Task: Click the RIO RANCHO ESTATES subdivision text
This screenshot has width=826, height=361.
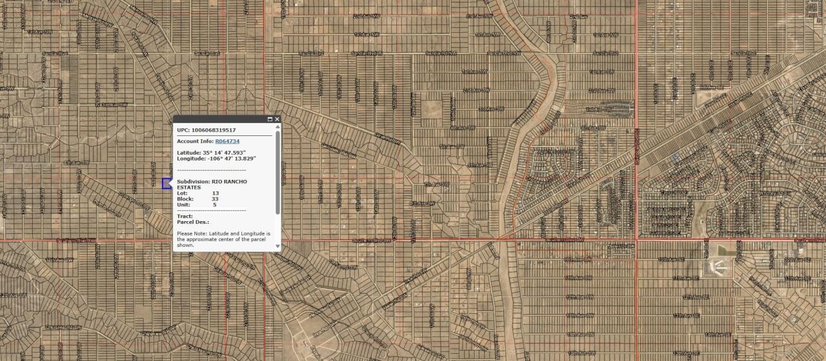Action: [229, 182]
